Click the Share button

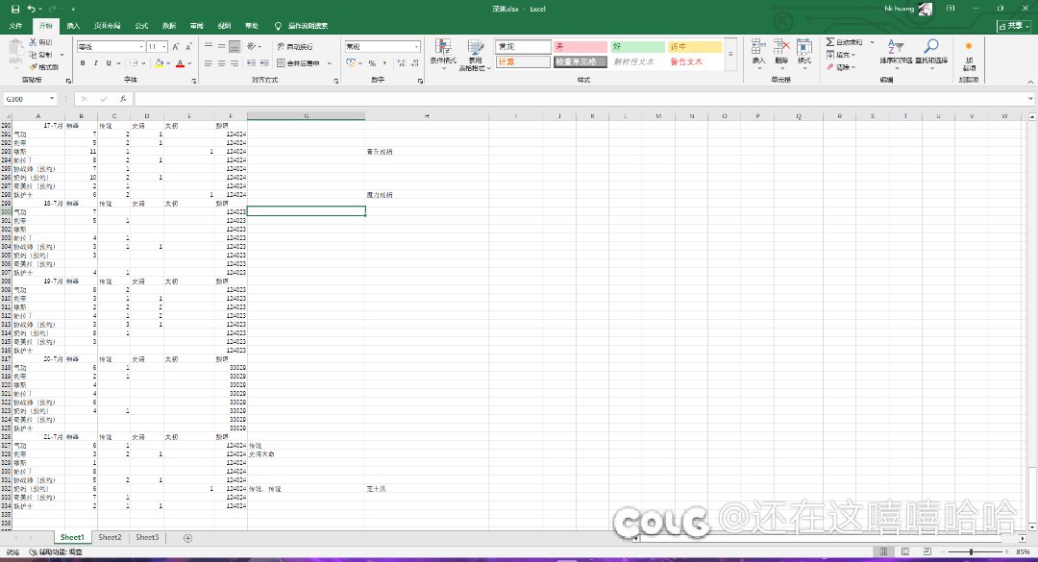(x=1014, y=26)
